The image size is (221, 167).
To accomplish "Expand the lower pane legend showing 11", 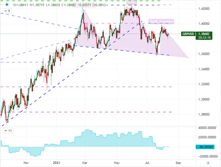I will pyautogui.click(x=8, y=131).
